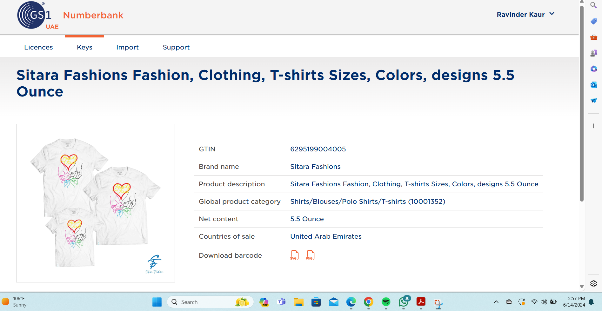Open Google Chrome from taskbar
This screenshot has width=602, height=311.
368,302
